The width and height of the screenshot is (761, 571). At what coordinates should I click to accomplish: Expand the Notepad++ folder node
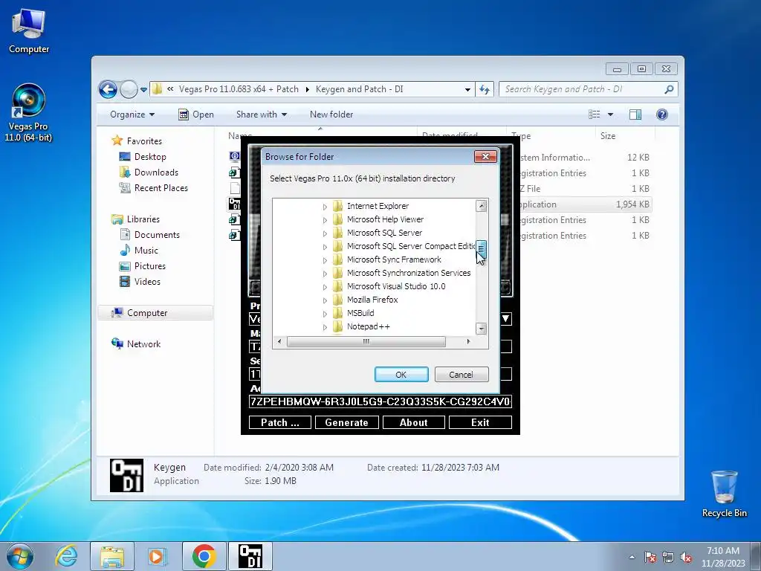pyautogui.click(x=325, y=327)
